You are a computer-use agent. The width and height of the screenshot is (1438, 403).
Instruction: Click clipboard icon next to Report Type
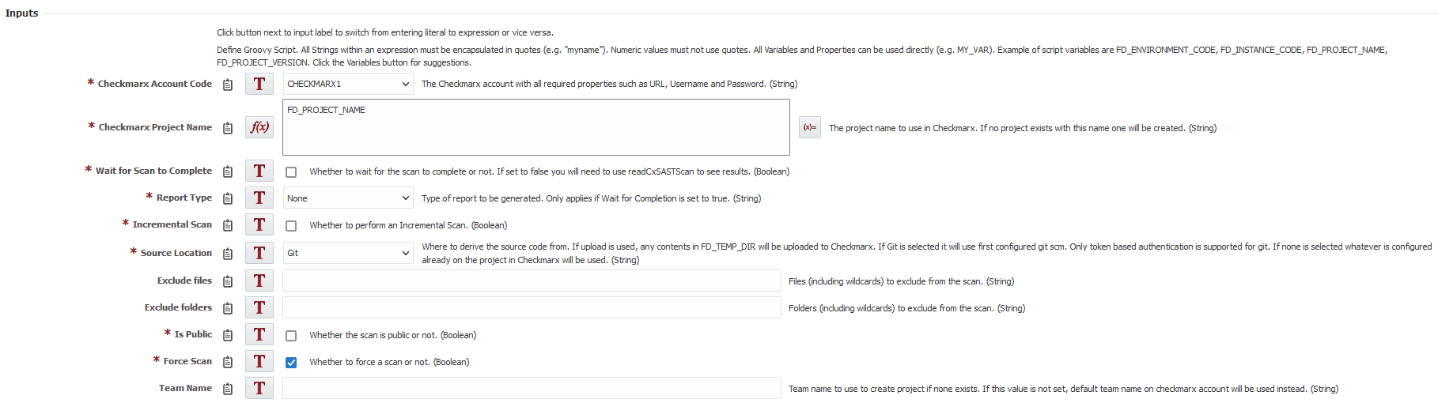(x=228, y=198)
